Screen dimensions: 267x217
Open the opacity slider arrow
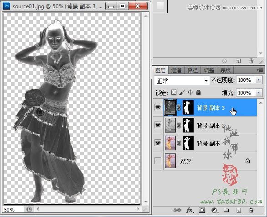[259, 80]
